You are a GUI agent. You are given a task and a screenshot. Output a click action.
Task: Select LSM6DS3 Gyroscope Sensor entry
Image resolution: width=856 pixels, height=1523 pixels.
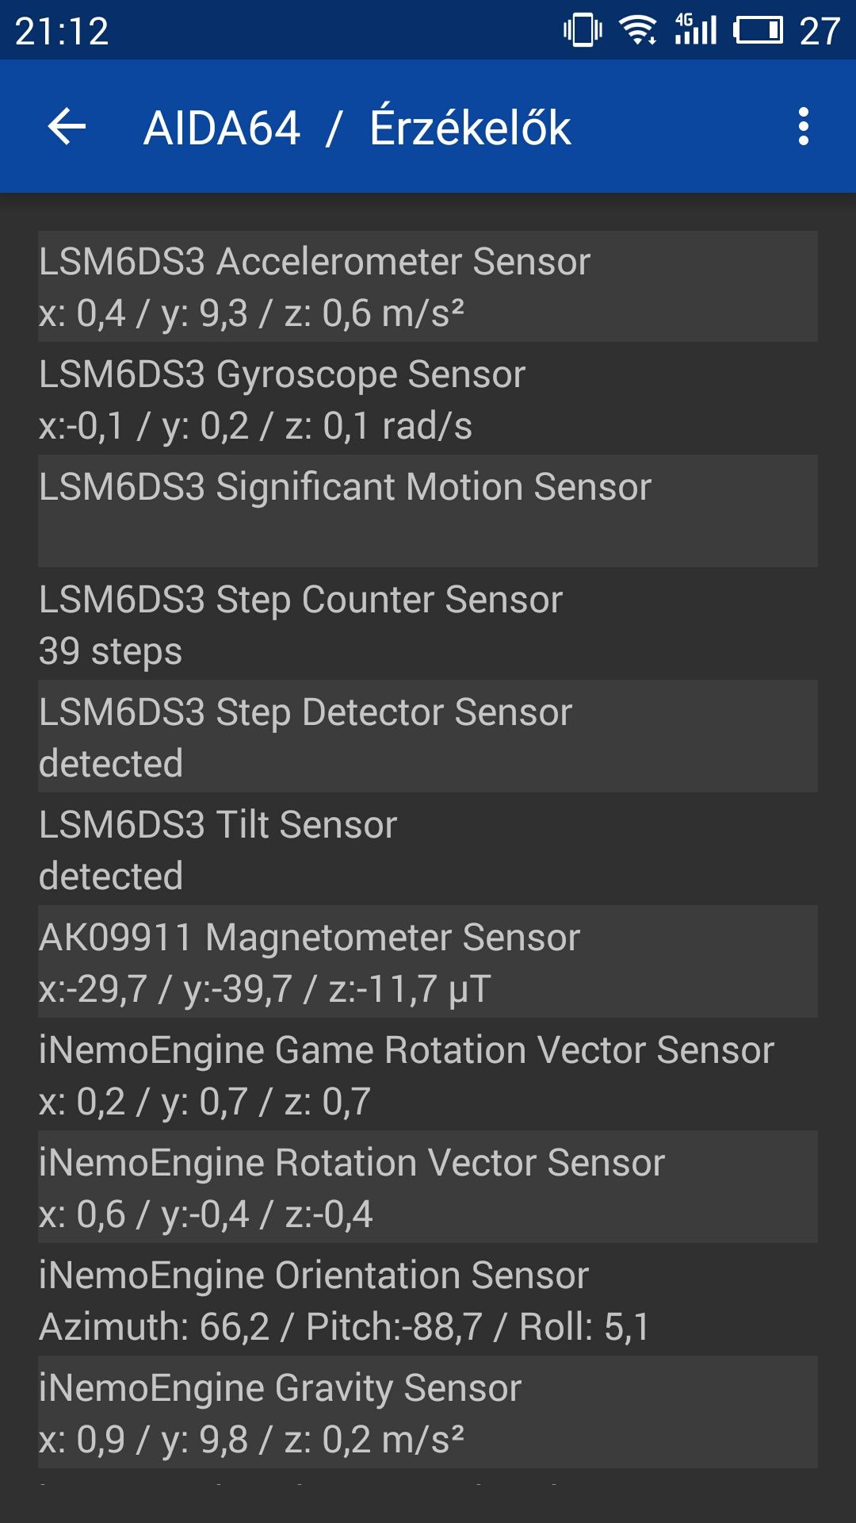pos(428,399)
